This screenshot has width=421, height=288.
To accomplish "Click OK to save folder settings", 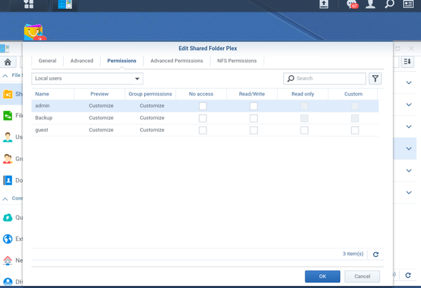I will pos(322,276).
